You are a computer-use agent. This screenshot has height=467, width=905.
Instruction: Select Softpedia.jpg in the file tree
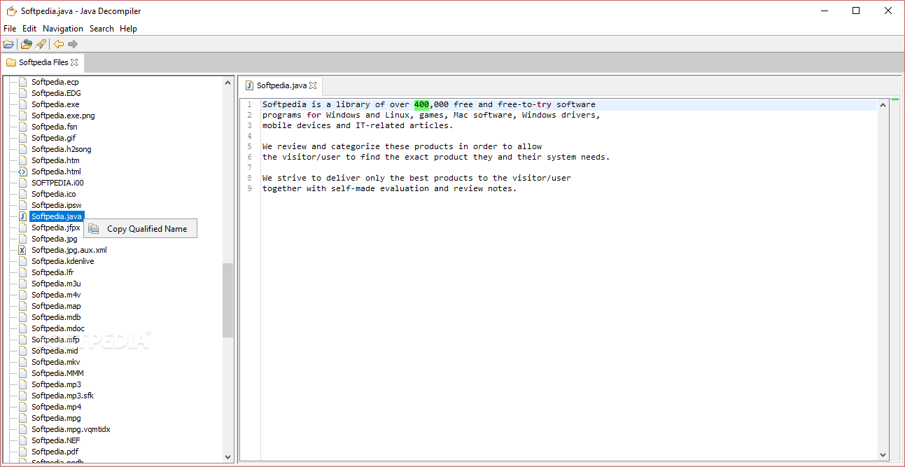point(55,239)
